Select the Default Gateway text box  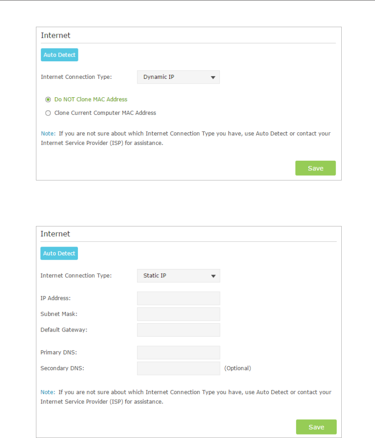click(x=178, y=330)
